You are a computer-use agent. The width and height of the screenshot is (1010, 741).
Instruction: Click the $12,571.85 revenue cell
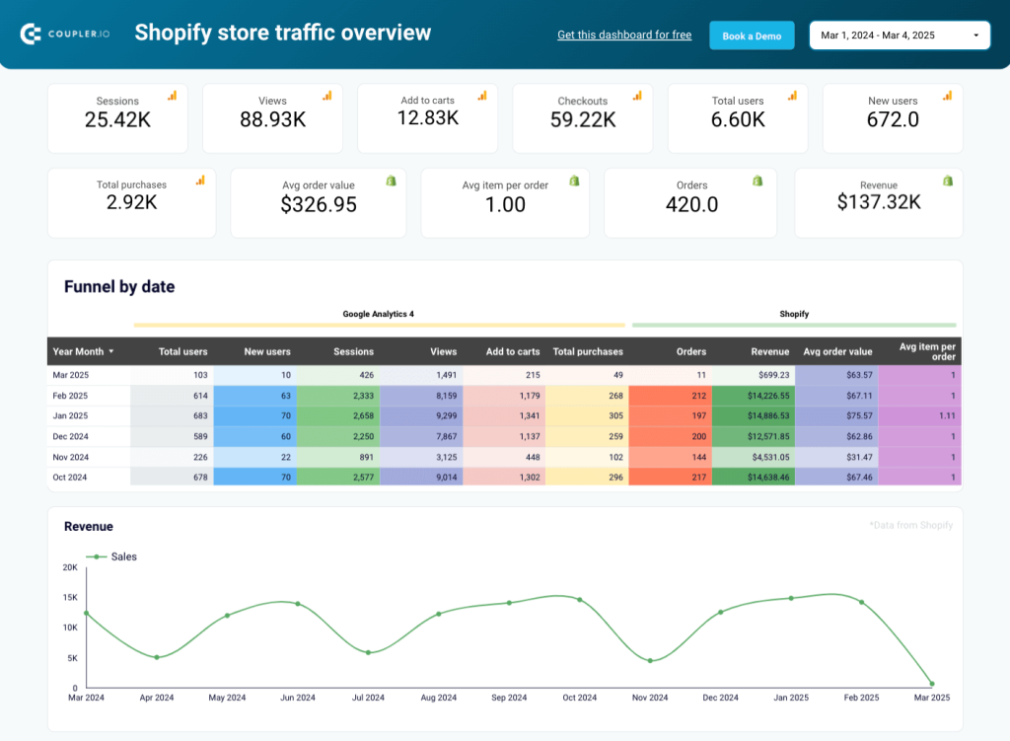[x=753, y=436]
